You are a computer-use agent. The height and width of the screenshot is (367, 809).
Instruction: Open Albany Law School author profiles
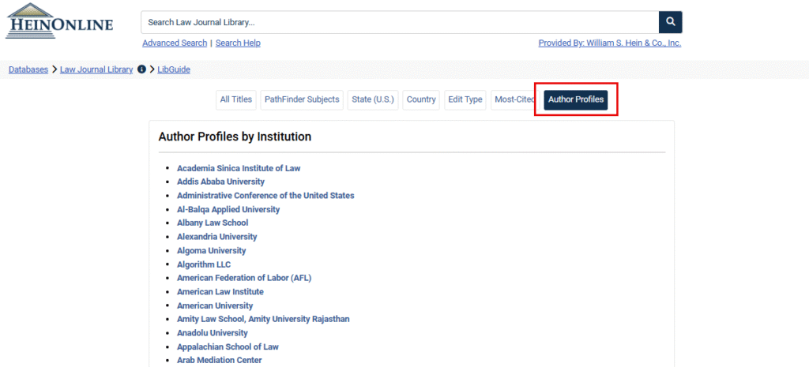212,223
